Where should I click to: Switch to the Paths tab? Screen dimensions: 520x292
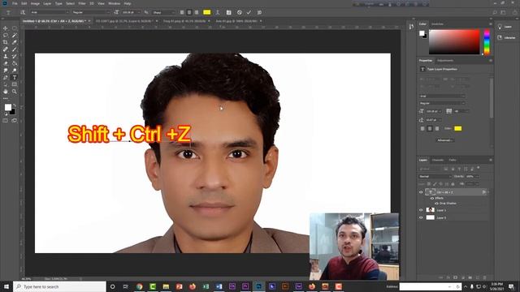[453, 160]
